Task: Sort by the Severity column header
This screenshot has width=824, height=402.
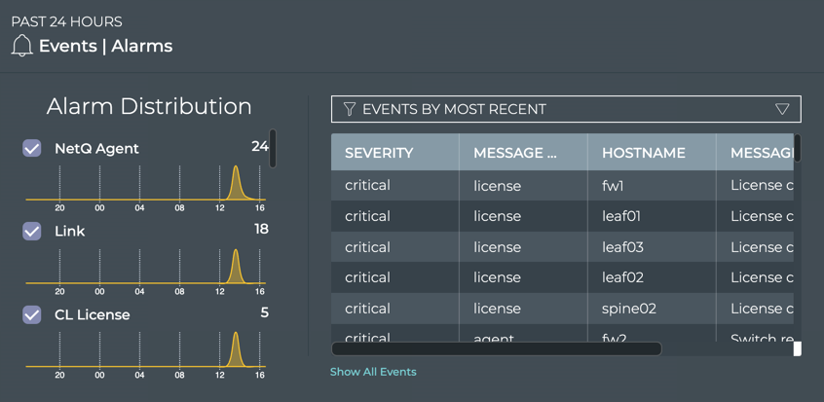Action: [379, 153]
